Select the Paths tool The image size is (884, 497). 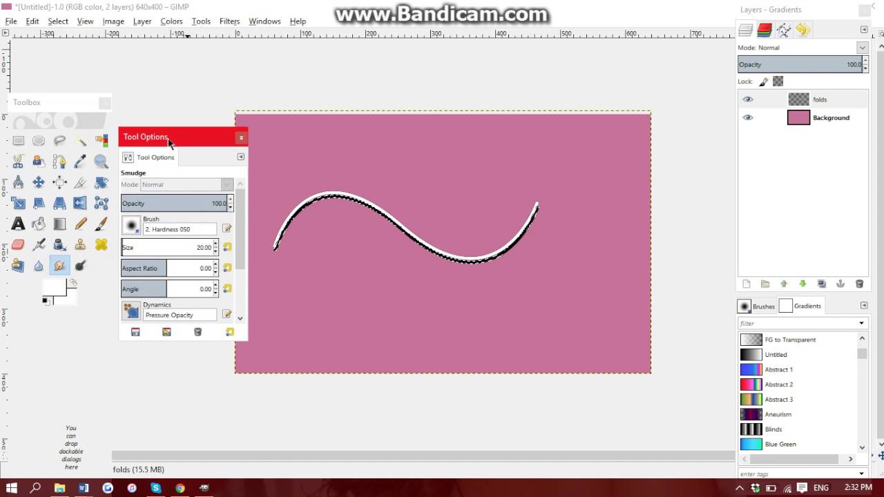point(59,162)
